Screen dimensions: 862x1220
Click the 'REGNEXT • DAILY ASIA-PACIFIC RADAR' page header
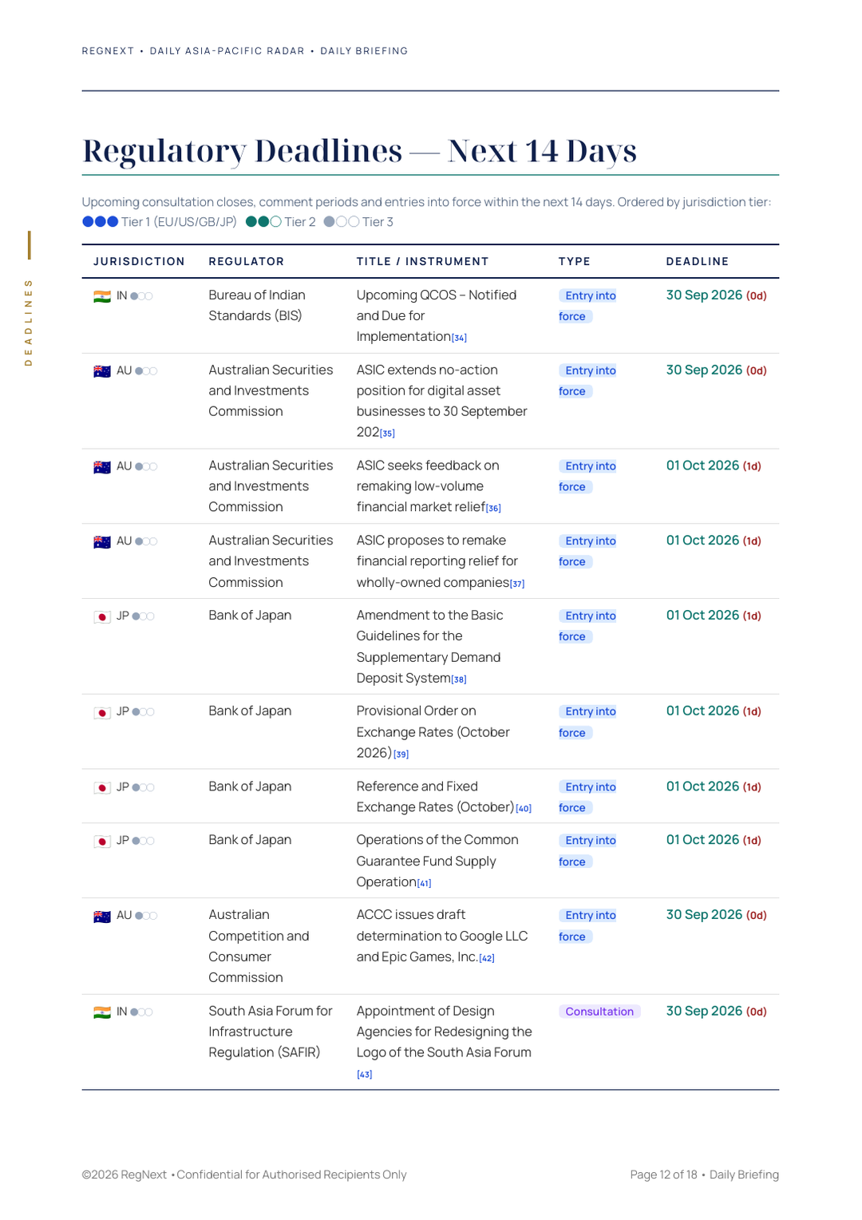(245, 51)
